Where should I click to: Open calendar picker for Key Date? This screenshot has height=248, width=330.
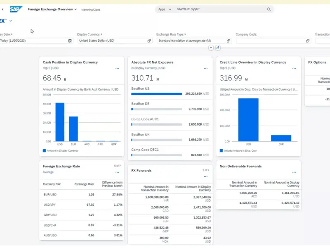coord(70,41)
